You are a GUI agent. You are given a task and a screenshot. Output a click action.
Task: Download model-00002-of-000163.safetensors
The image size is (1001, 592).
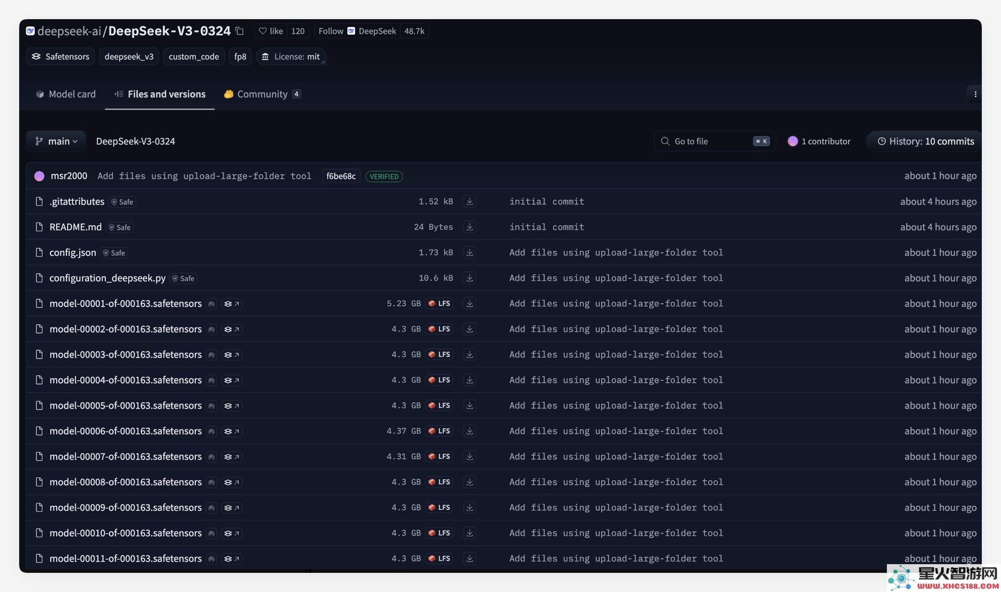coord(469,329)
